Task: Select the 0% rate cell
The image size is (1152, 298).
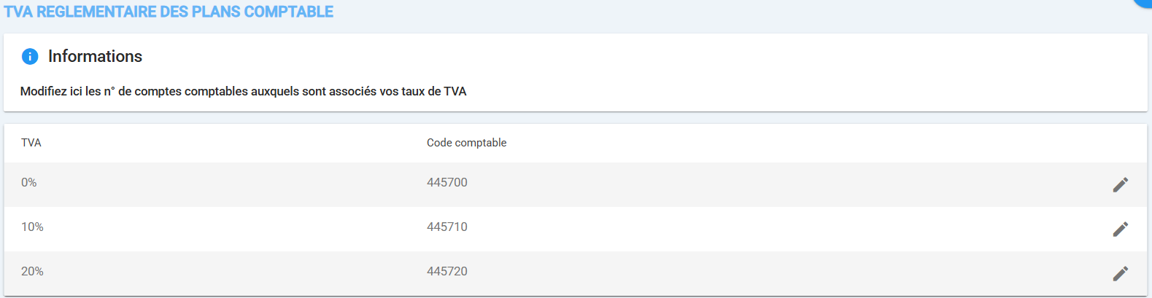Action: click(29, 183)
